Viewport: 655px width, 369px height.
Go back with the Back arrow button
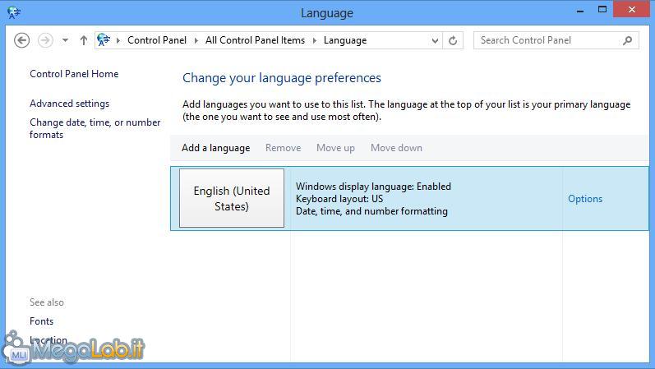coord(21,40)
